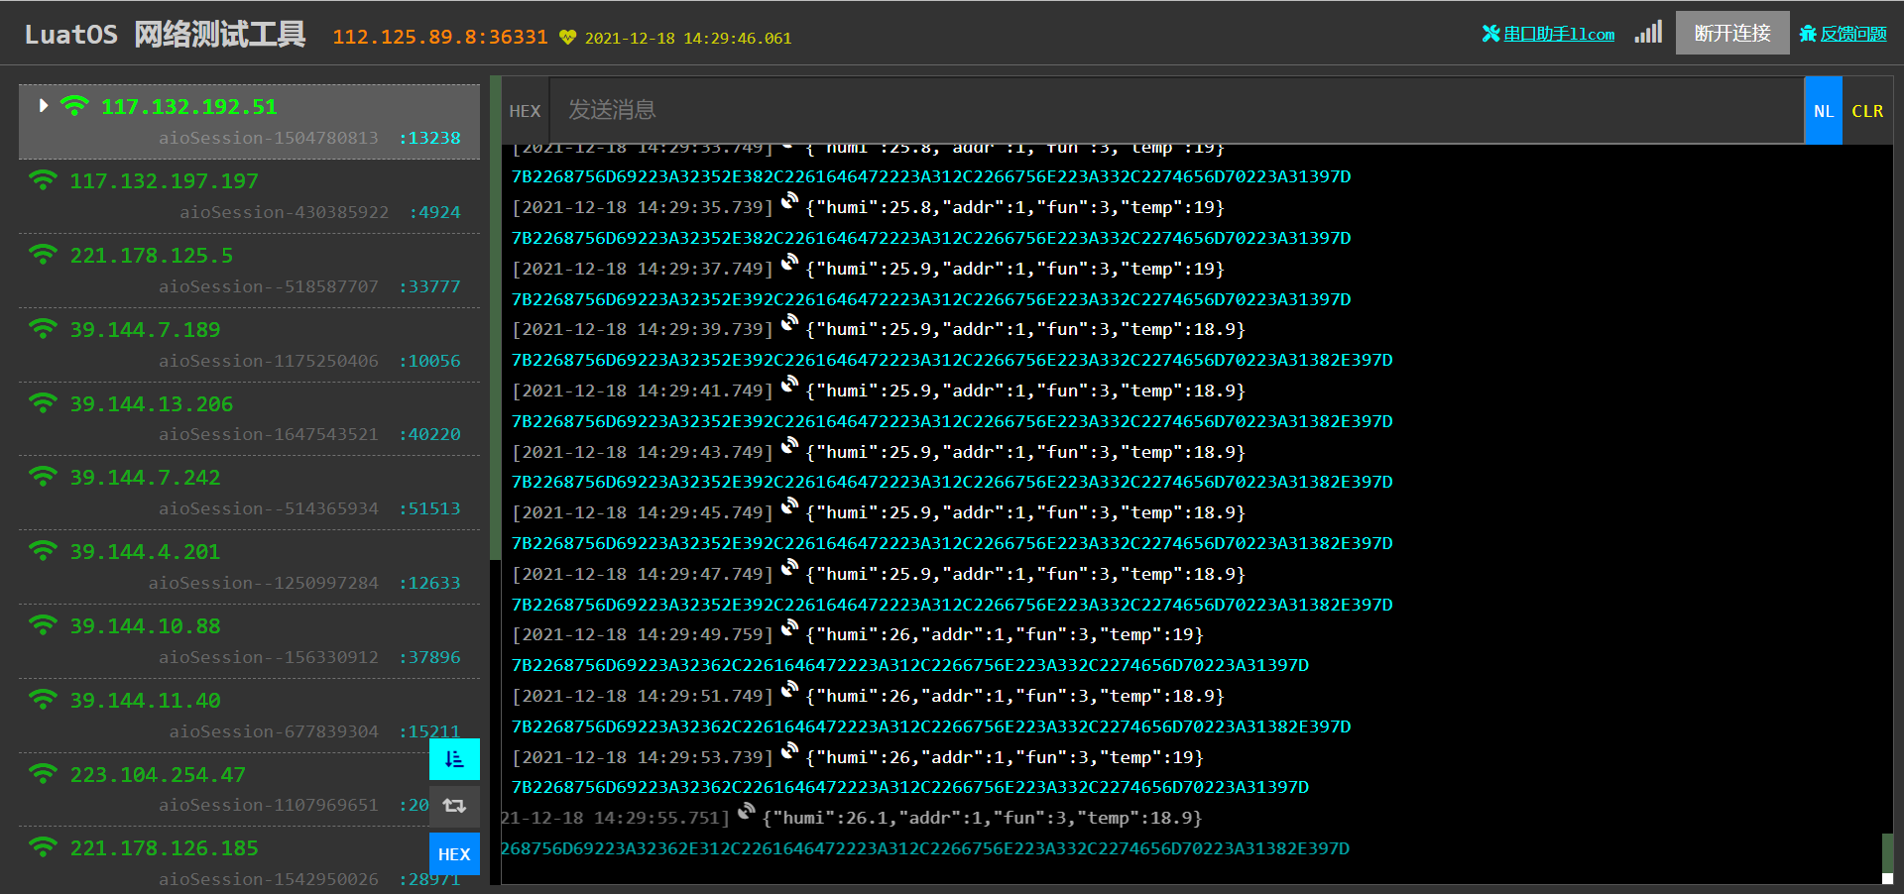1904x894 pixels.
Task: Toggle the NL newline button
Action: (x=1824, y=111)
